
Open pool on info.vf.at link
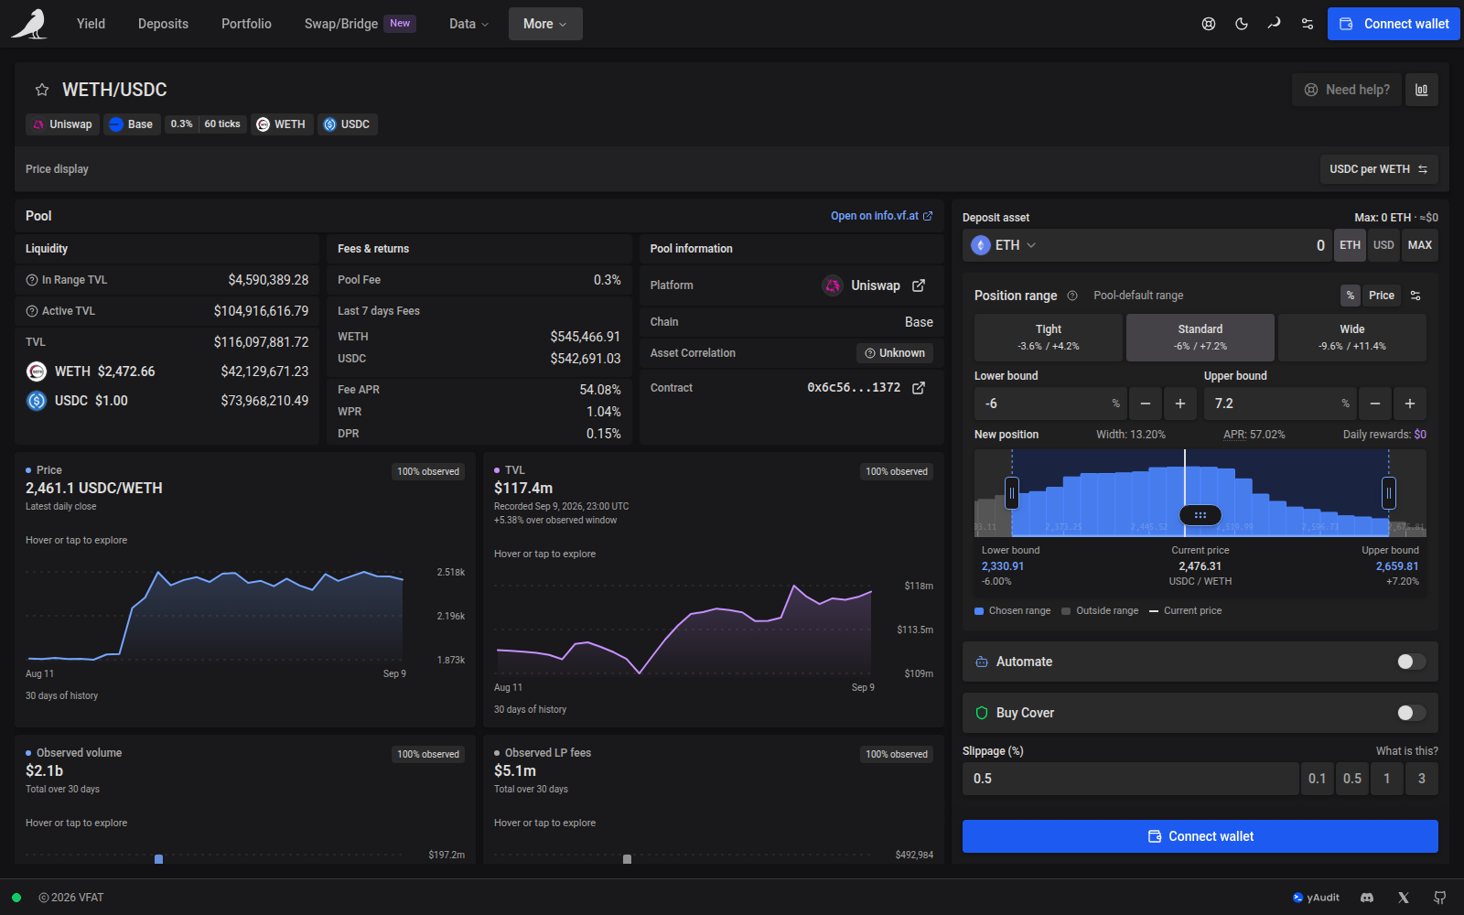tap(882, 216)
